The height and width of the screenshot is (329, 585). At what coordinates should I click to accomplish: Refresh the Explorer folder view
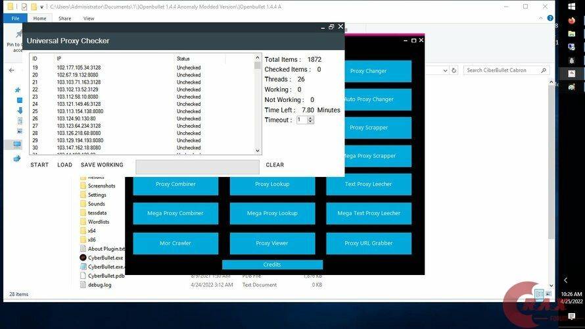coord(454,70)
